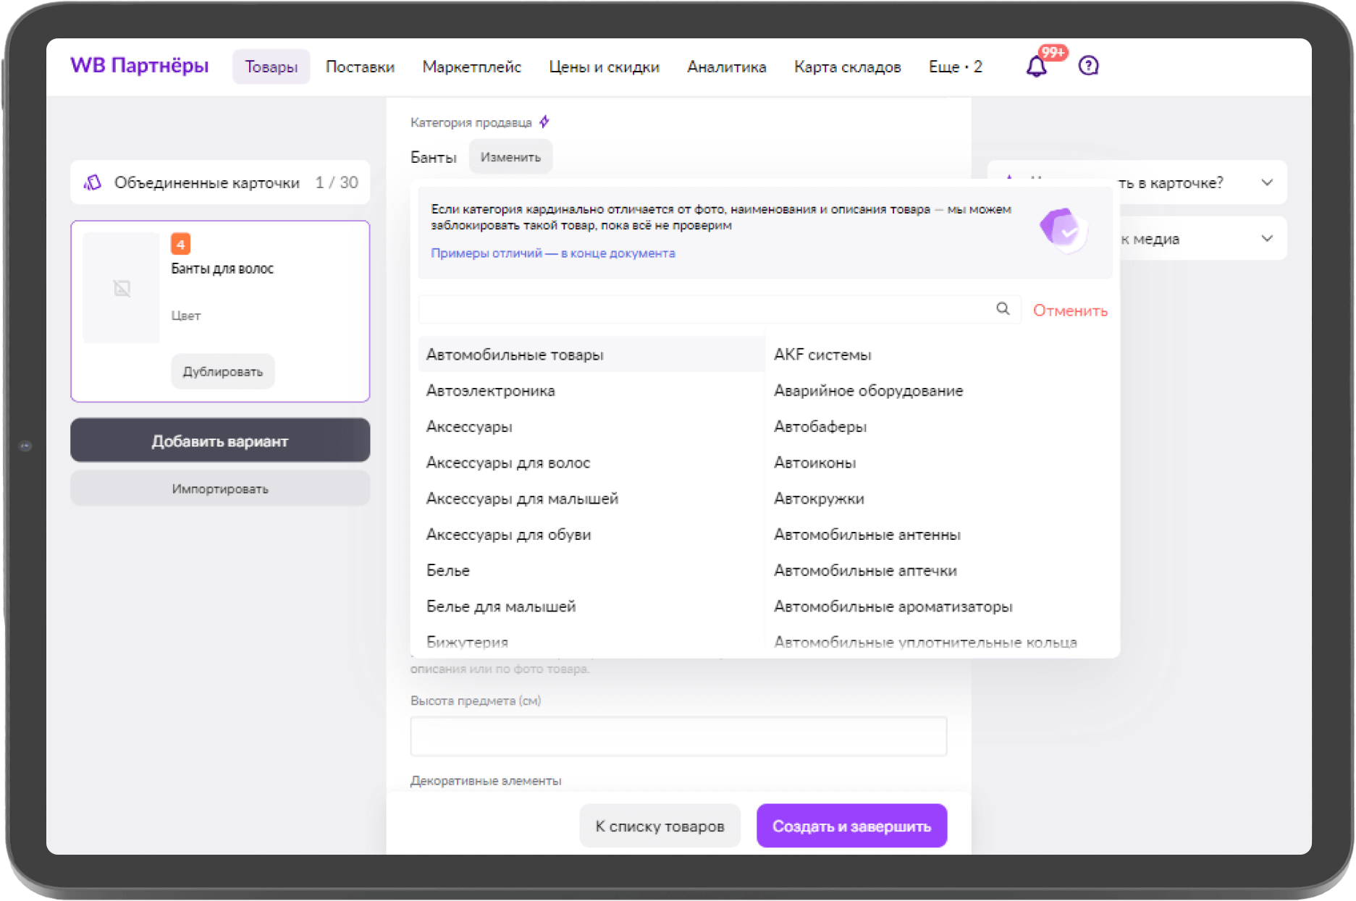Click the missing photo placeholder icon

coord(122,289)
